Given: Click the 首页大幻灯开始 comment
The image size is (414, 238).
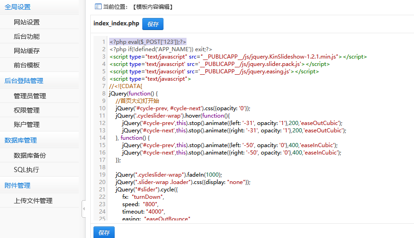Looking at the screenshot, I should (x=137, y=101).
